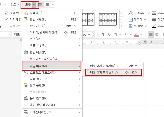Image resolution: width=164 pixels, height=117 pixels.
Task: Click the 셀 음영 shading icon
Action: coord(131,26)
